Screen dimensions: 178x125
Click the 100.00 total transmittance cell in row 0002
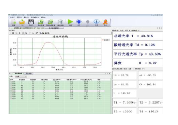57,84
